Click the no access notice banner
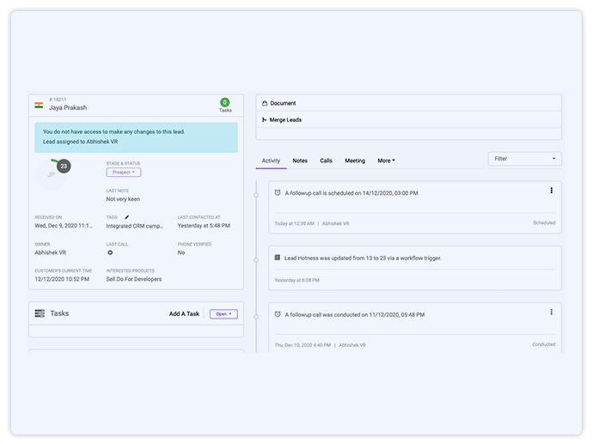Viewport: 592px width, 444px height. pos(137,137)
